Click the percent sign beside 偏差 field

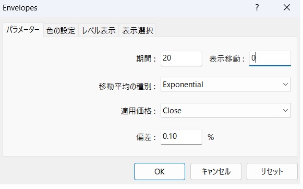coord(211,137)
